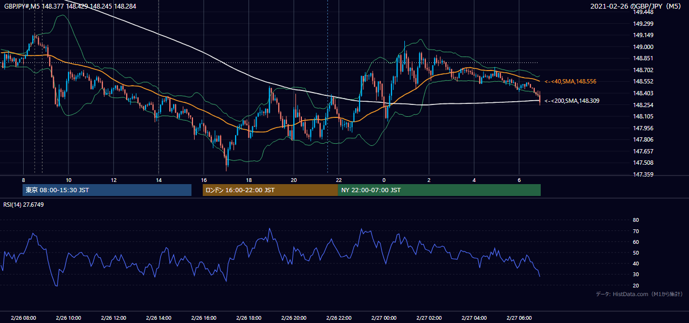Viewport: 689px width, 323px height.
Task: Click hour tick 12 under price chart
Action: (x=114, y=180)
